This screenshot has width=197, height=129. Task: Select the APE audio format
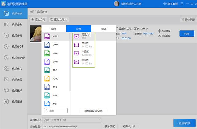55,104
